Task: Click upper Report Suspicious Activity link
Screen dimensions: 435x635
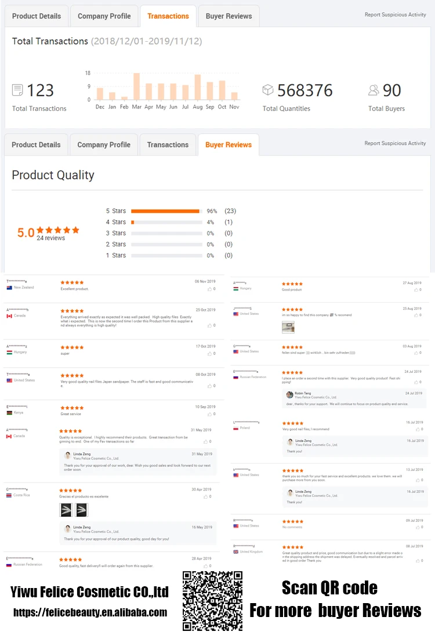Action: point(395,14)
